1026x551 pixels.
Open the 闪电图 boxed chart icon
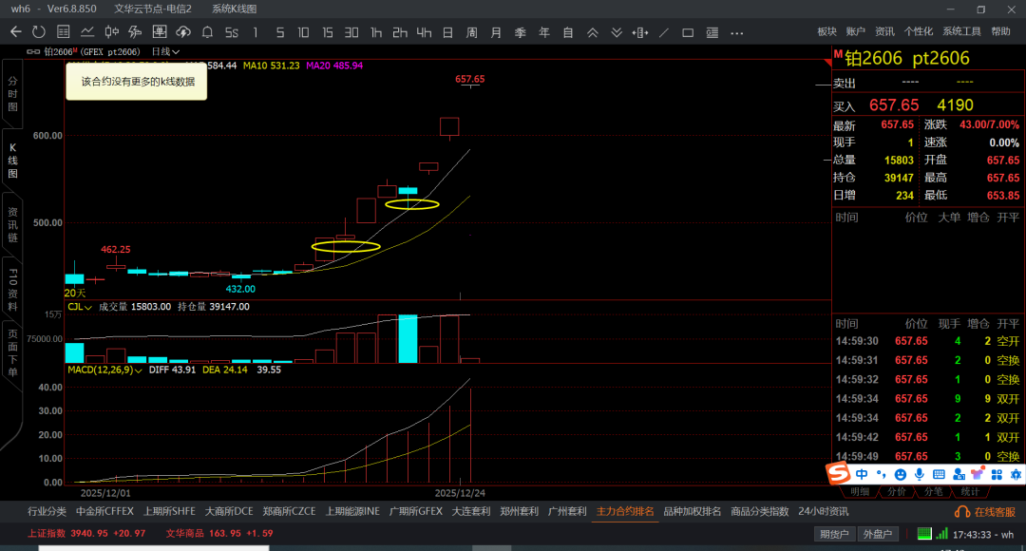click(x=159, y=32)
